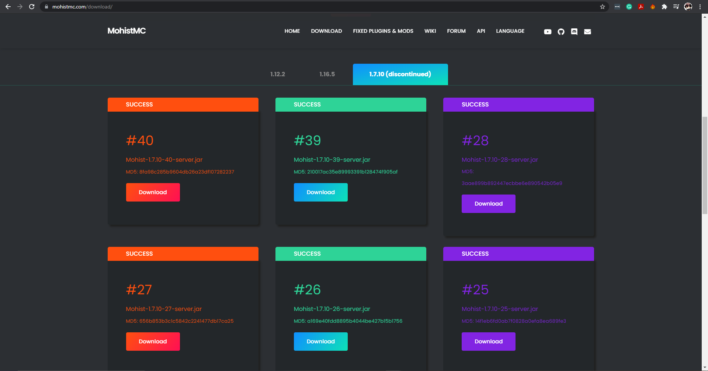Image resolution: width=708 pixels, height=371 pixels.
Task: Download build #28
Action: pos(488,204)
